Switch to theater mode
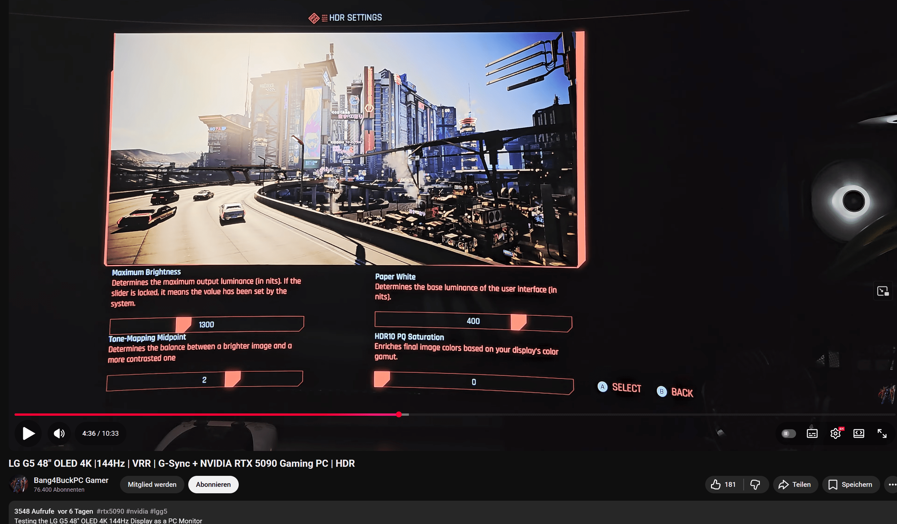This screenshot has width=897, height=524. 859,433
